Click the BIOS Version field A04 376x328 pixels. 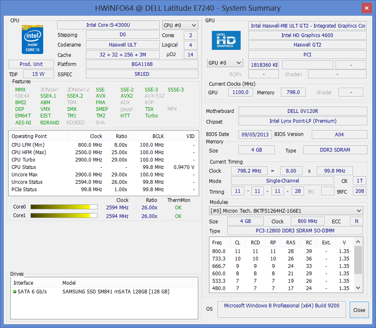point(339,134)
